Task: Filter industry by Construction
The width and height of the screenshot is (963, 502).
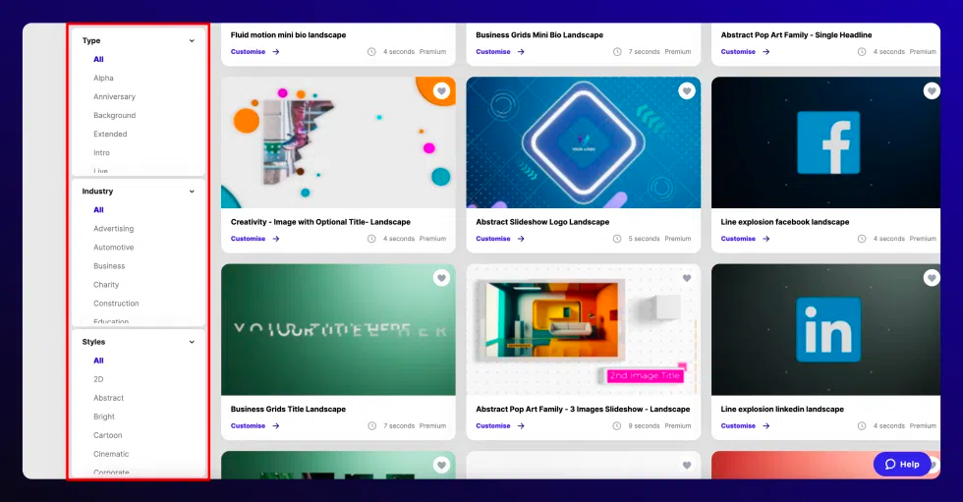Action: point(116,304)
